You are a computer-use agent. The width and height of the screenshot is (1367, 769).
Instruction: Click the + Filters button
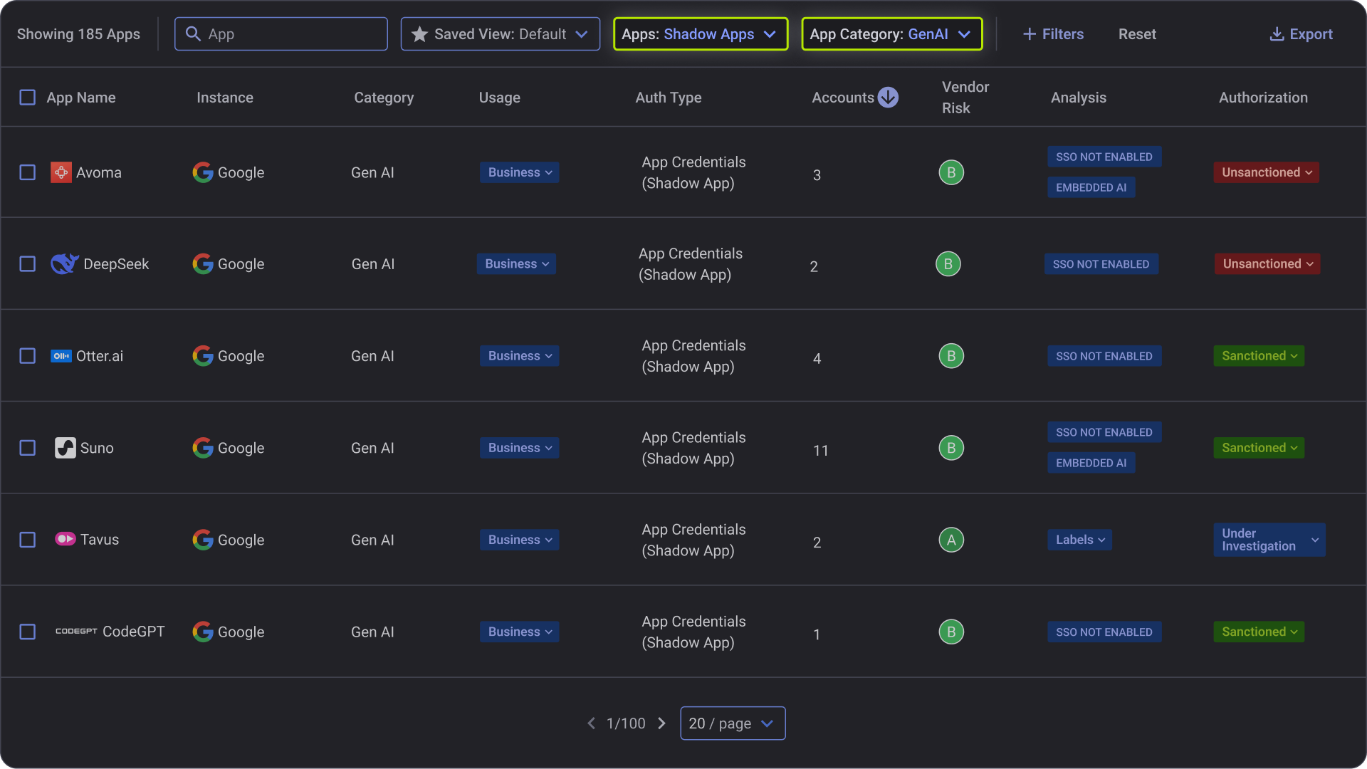click(1053, 33)
